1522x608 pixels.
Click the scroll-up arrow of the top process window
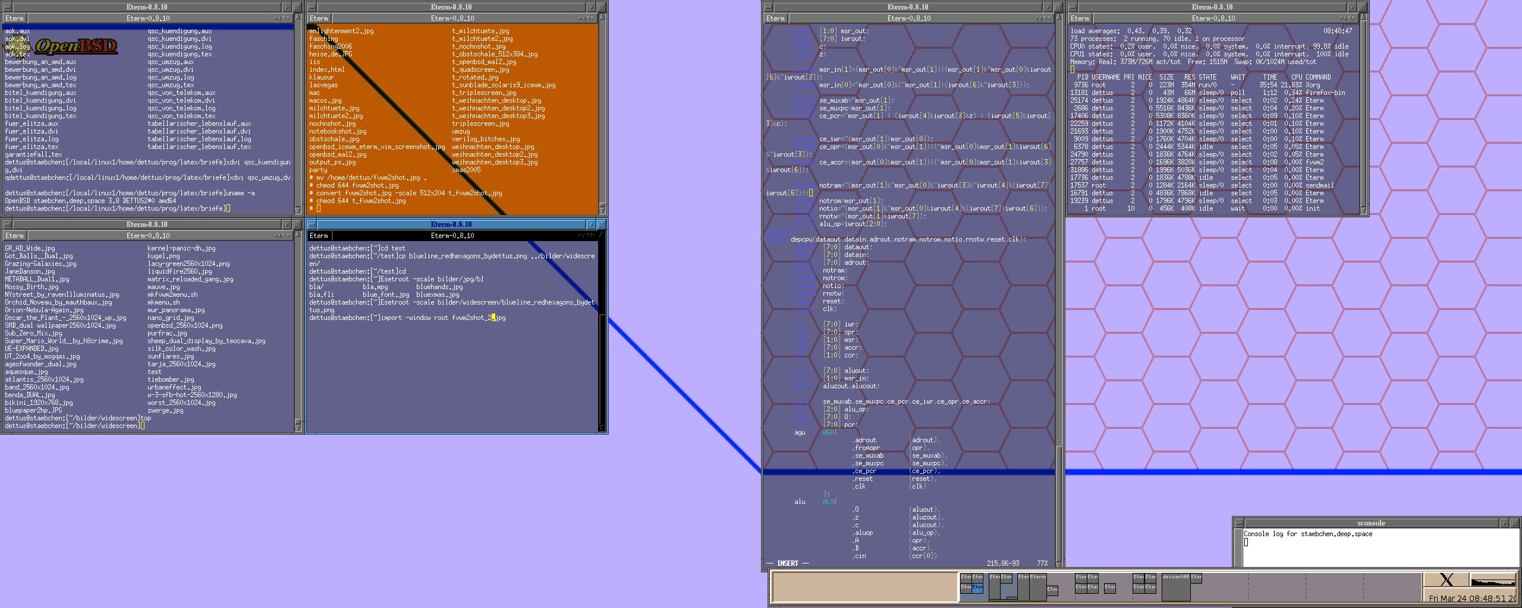[x=1363, y=18]
